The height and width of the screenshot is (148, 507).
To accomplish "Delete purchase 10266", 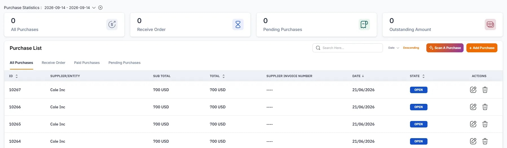I will 485,107.
